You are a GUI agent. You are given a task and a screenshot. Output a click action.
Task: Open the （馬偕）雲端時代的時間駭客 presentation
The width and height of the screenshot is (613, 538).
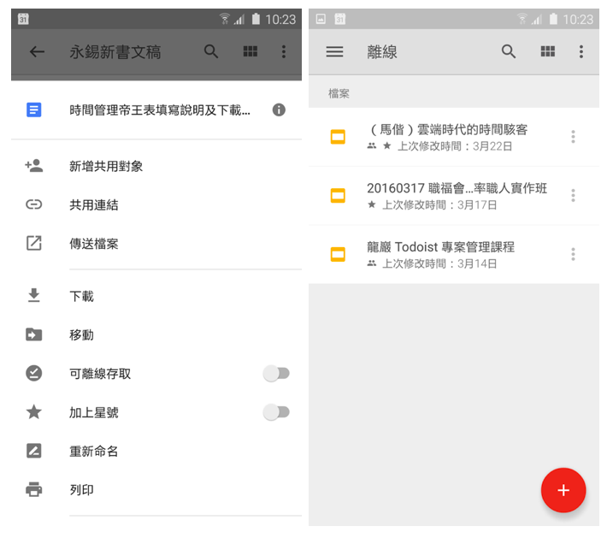tap(454, 137)
